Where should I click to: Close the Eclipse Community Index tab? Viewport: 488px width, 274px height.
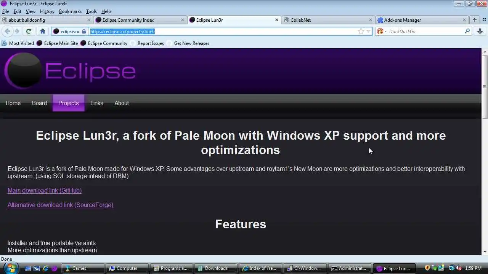183,20
